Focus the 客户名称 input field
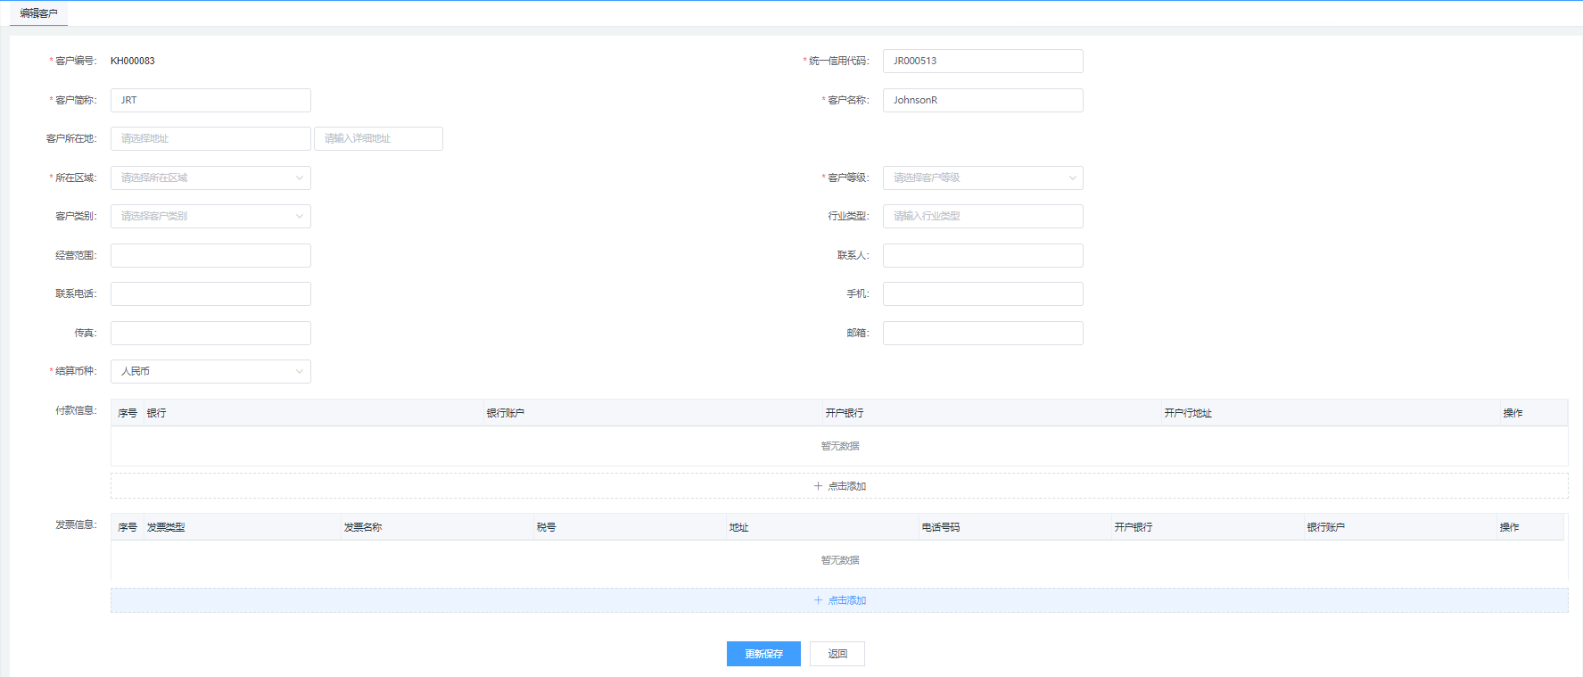Screen dimensions: 1583x677 pyautogui.click(x=983, y=100)
